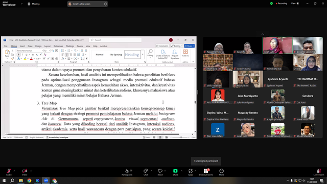Open the More options icon in Zoom
This screenshot has width=327, height=184.
(x=221, y=171)
